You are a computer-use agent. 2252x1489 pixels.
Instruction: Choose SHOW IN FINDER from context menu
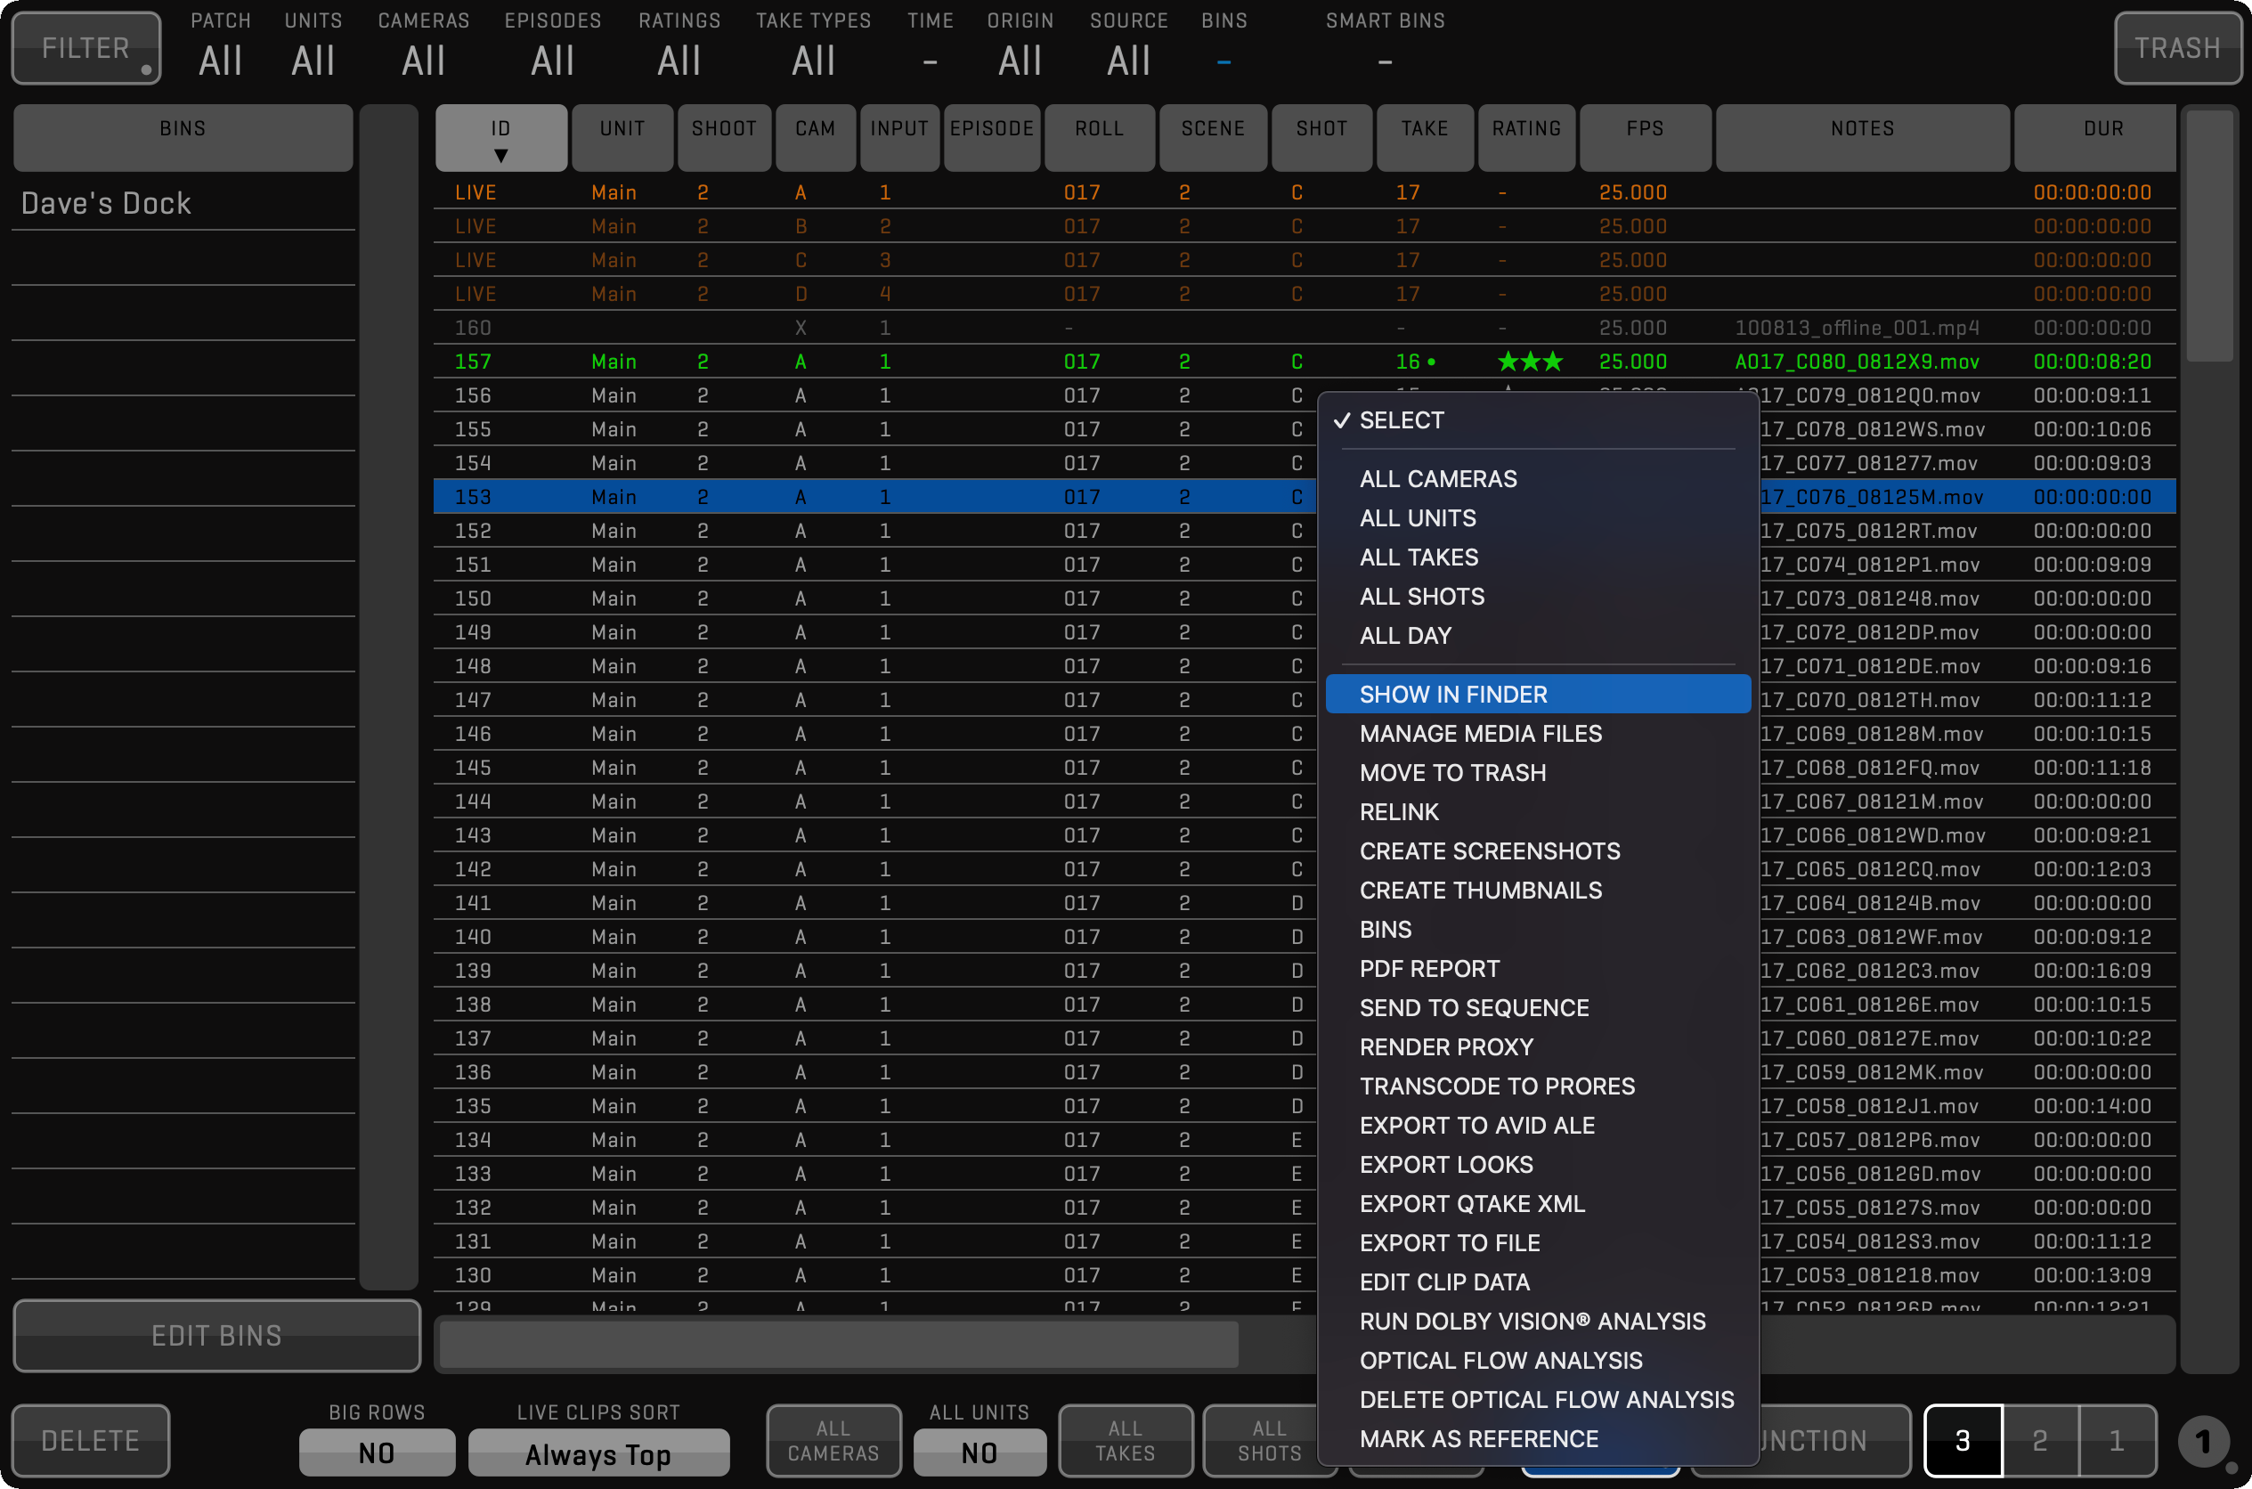coord(1452,694)
